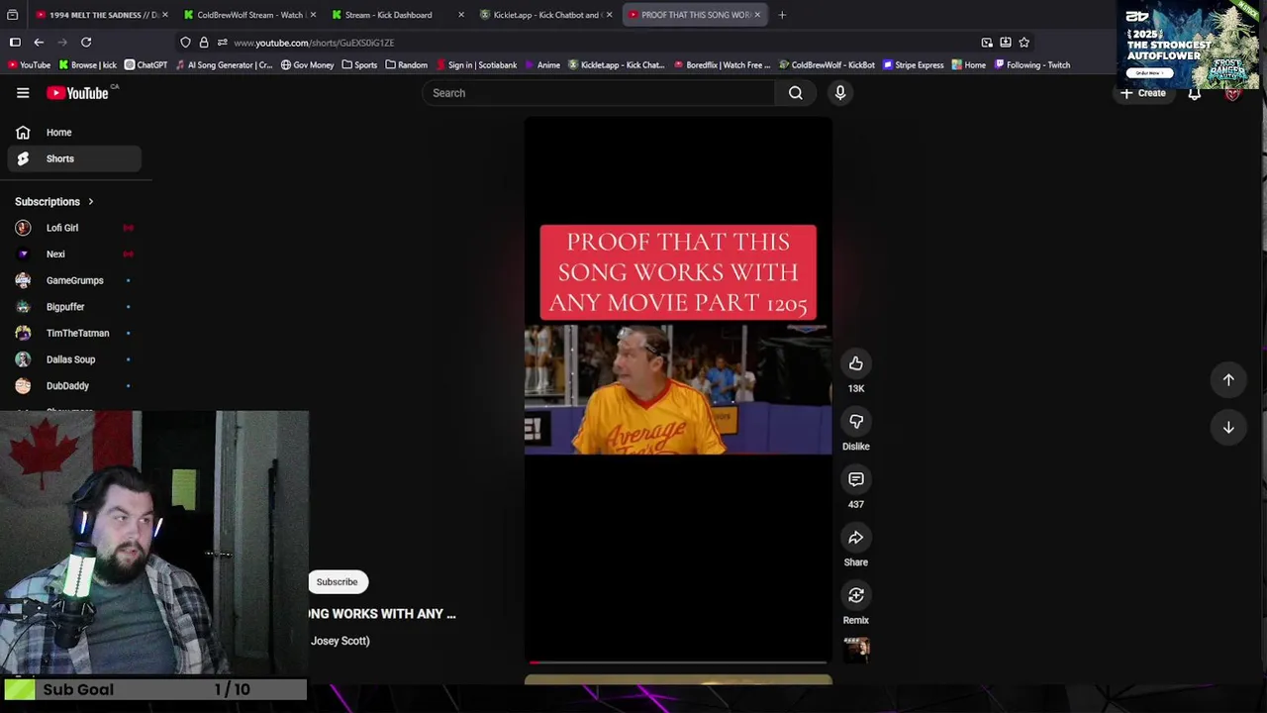1267x713 pixels.
Task: Open the AI Song Generator bookmark
Action: (x=224, y=65)
